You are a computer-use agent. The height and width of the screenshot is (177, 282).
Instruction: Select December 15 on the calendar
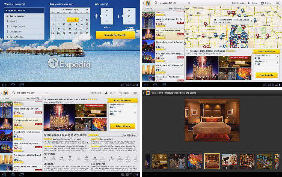click(76, 24)
